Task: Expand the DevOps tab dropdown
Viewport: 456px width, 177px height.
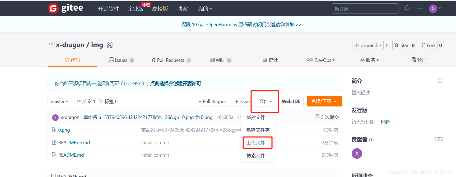Action: (x=320, y=60)
